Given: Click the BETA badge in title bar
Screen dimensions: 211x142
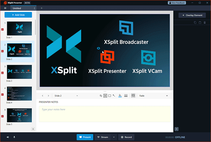Looking at the screenshot, I should click(x=27, y=3).
